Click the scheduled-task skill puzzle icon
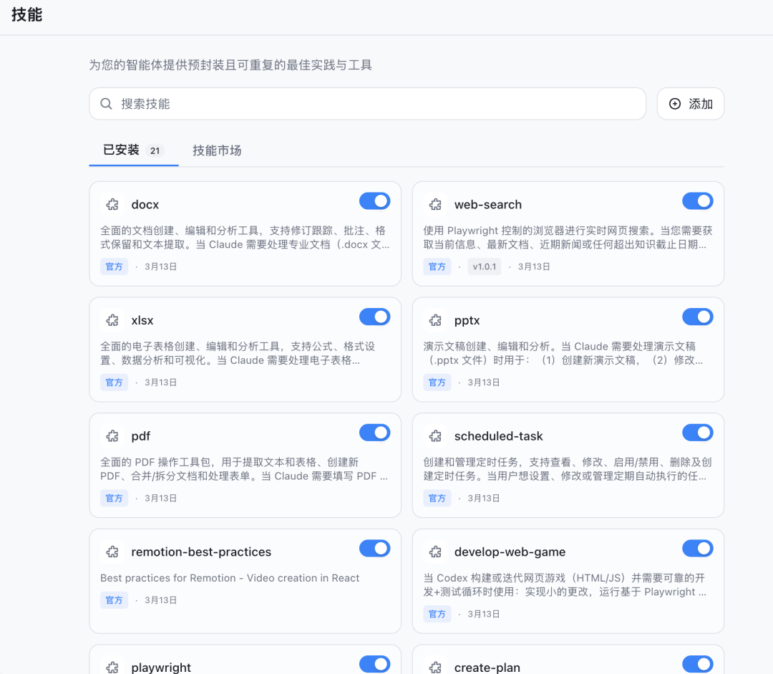The width and height of the screenshot is (773, 674). 435,436
